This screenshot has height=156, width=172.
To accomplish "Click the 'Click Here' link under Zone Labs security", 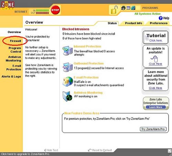I will pyautogui.click(x=155, y=88).
